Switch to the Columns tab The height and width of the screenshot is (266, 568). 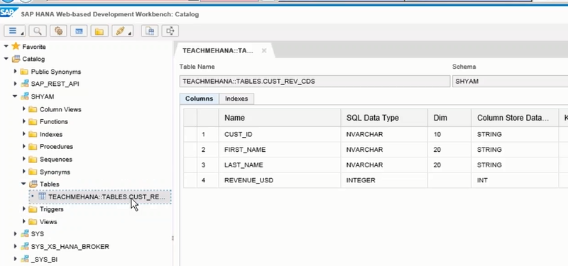click(x=200, y=99)
